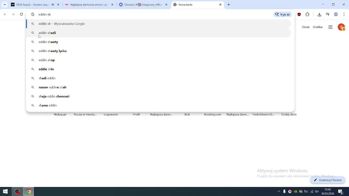Open the Windows Start menu
This screenshot has width=349, height=196.
click(5, 192)
